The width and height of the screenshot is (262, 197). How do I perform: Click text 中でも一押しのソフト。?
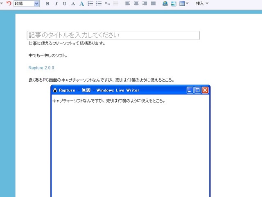pyautogui.click(x=48, y=55)
